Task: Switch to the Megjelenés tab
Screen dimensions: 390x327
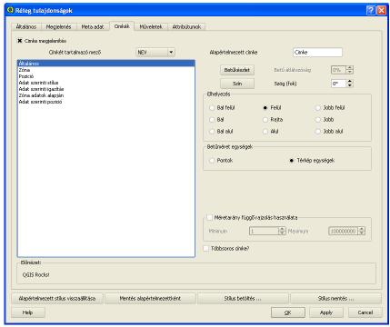Action: pos(58,27)
